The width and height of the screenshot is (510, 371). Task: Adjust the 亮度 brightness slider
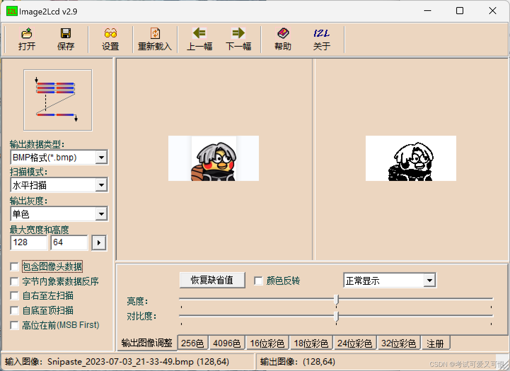coord(336,300)
